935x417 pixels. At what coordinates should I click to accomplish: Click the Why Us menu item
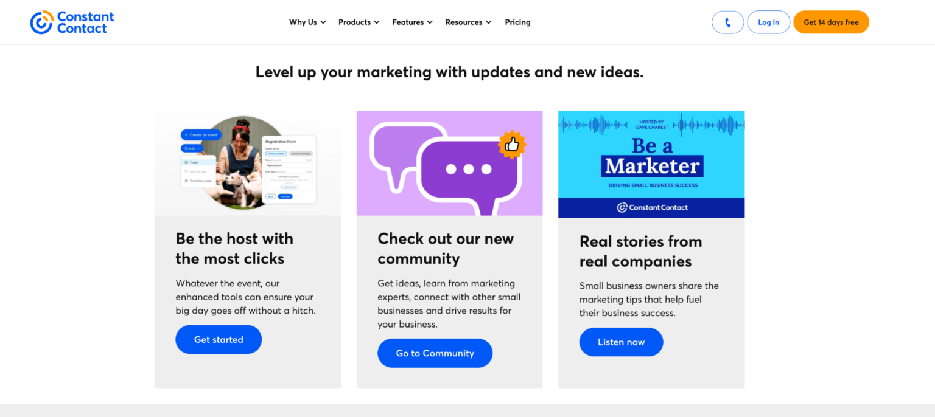pyautogui.click(x=307, y=22)
